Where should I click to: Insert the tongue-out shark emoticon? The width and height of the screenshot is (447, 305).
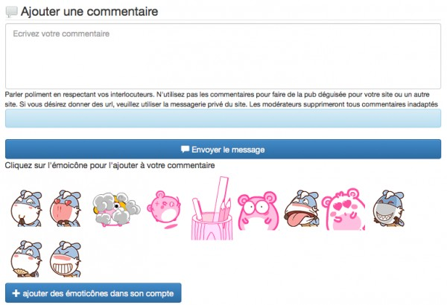point(302,208)
